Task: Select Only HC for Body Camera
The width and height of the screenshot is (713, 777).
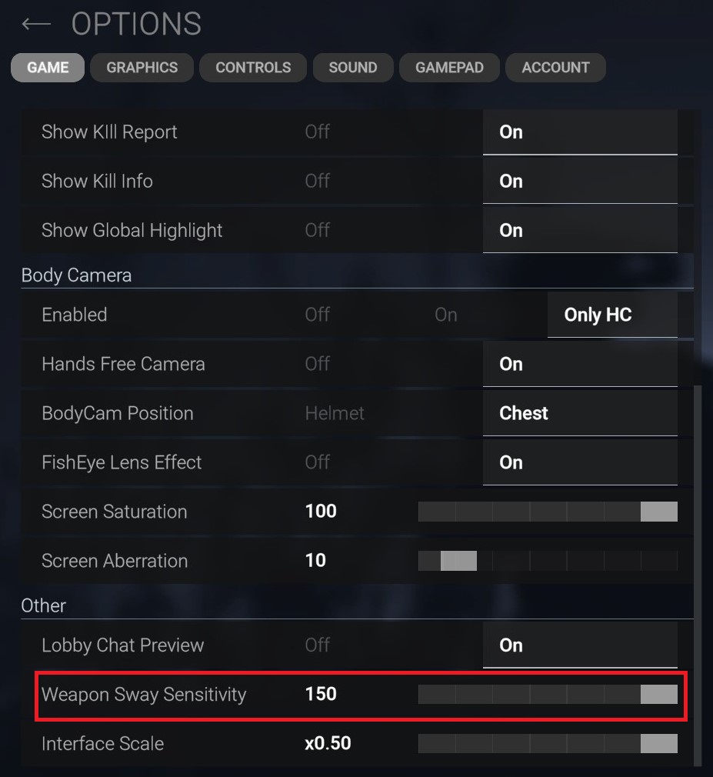Action: coord(598,315)
